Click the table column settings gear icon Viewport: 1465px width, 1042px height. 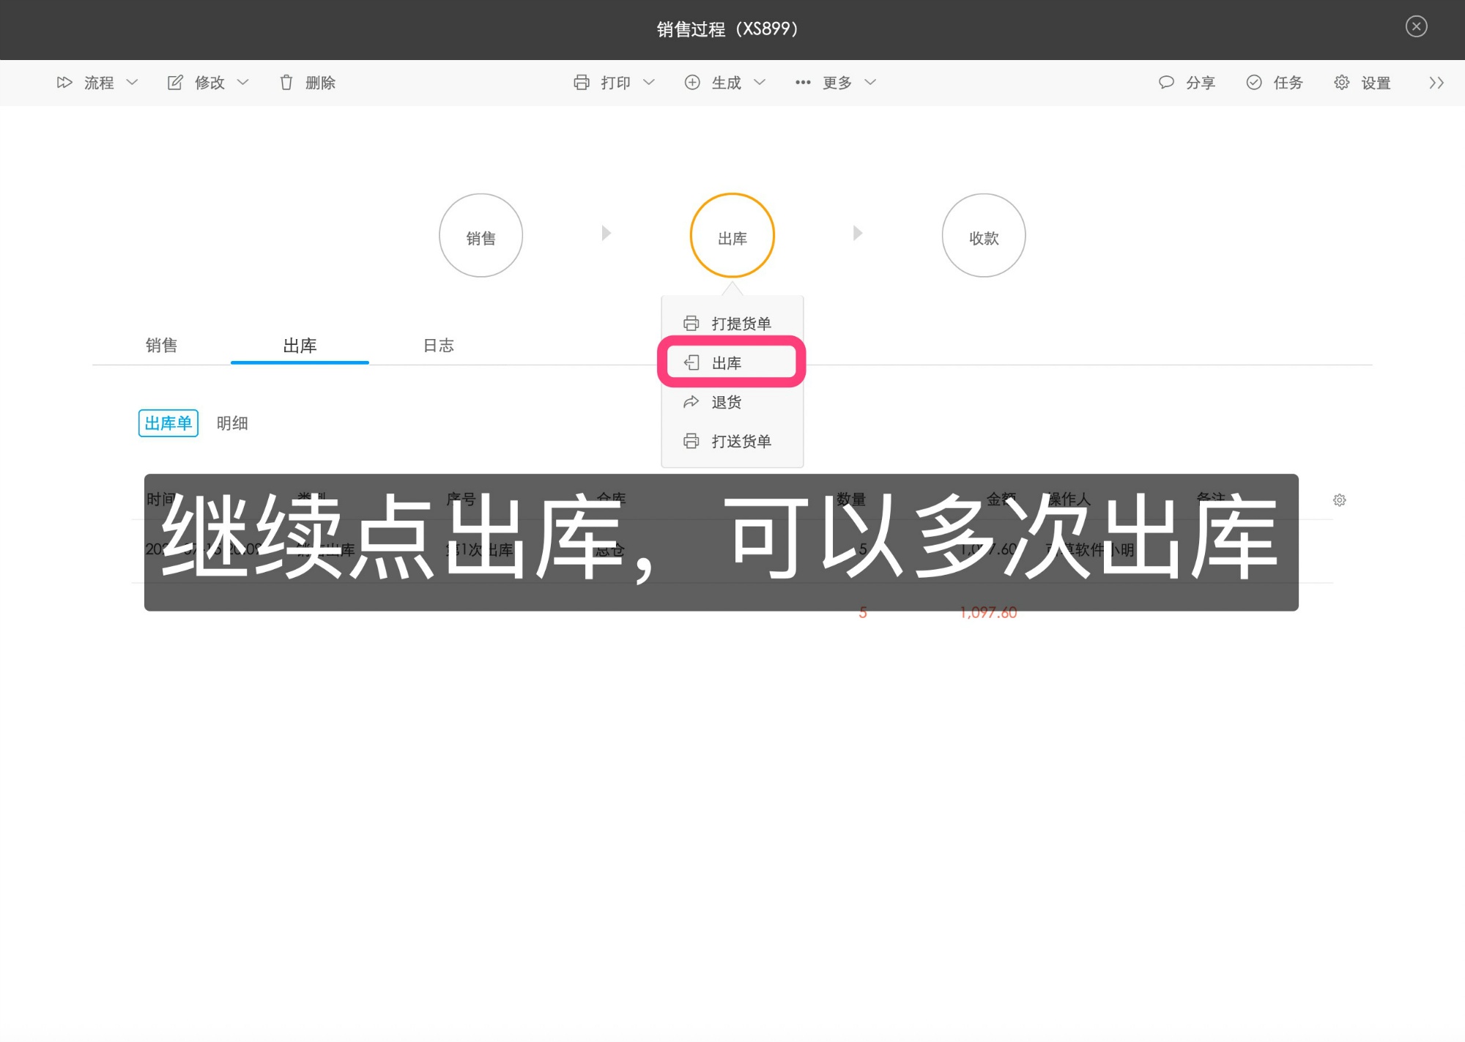pyautogui.click(x=1340, y=500)
